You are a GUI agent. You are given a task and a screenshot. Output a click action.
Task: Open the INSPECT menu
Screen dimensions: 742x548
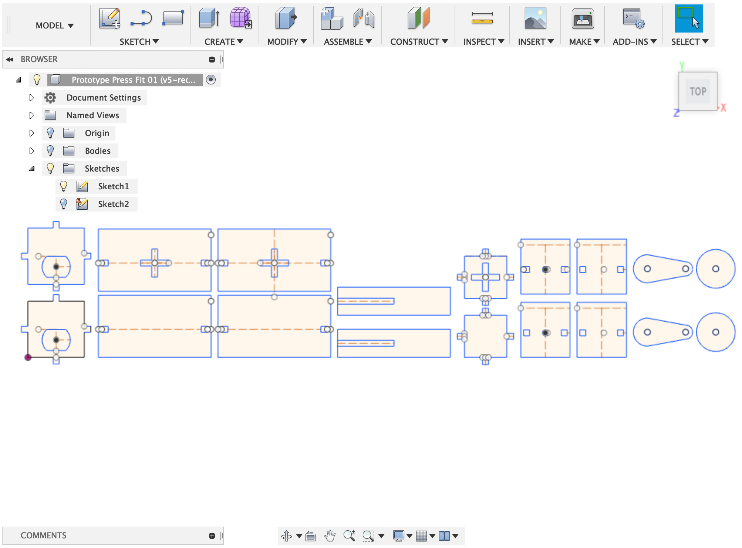pyautogui.click(x=484, y=42)
